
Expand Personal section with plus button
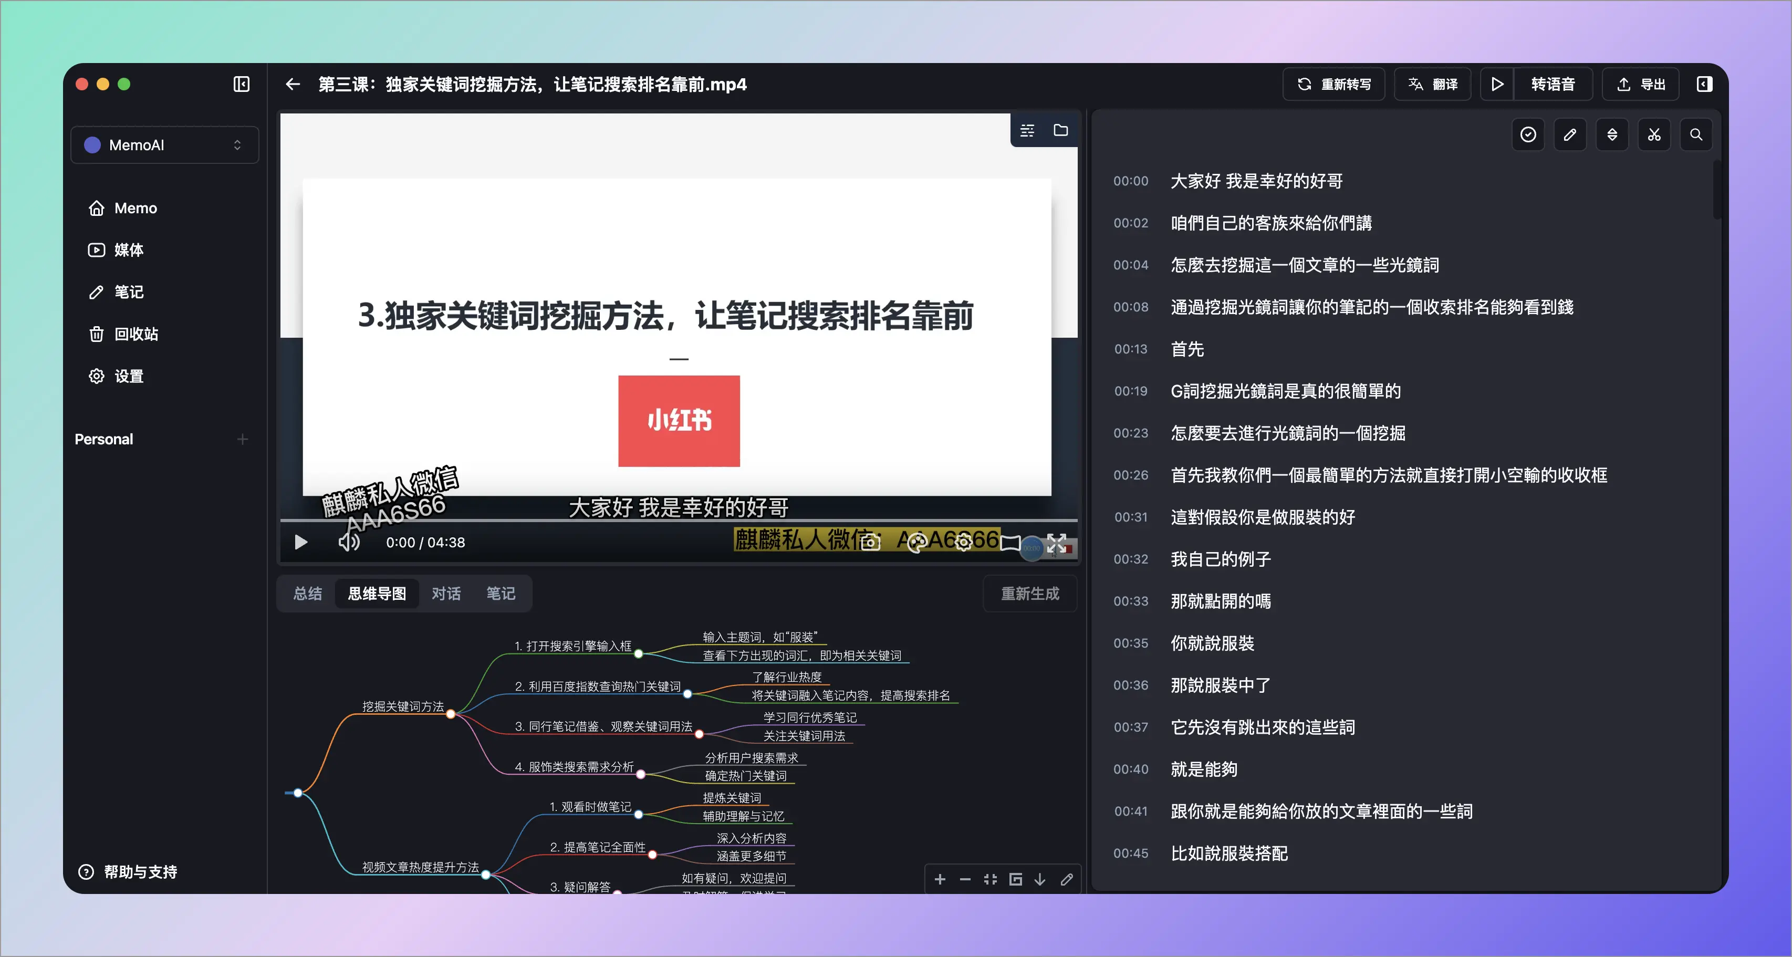pos(242,439)
